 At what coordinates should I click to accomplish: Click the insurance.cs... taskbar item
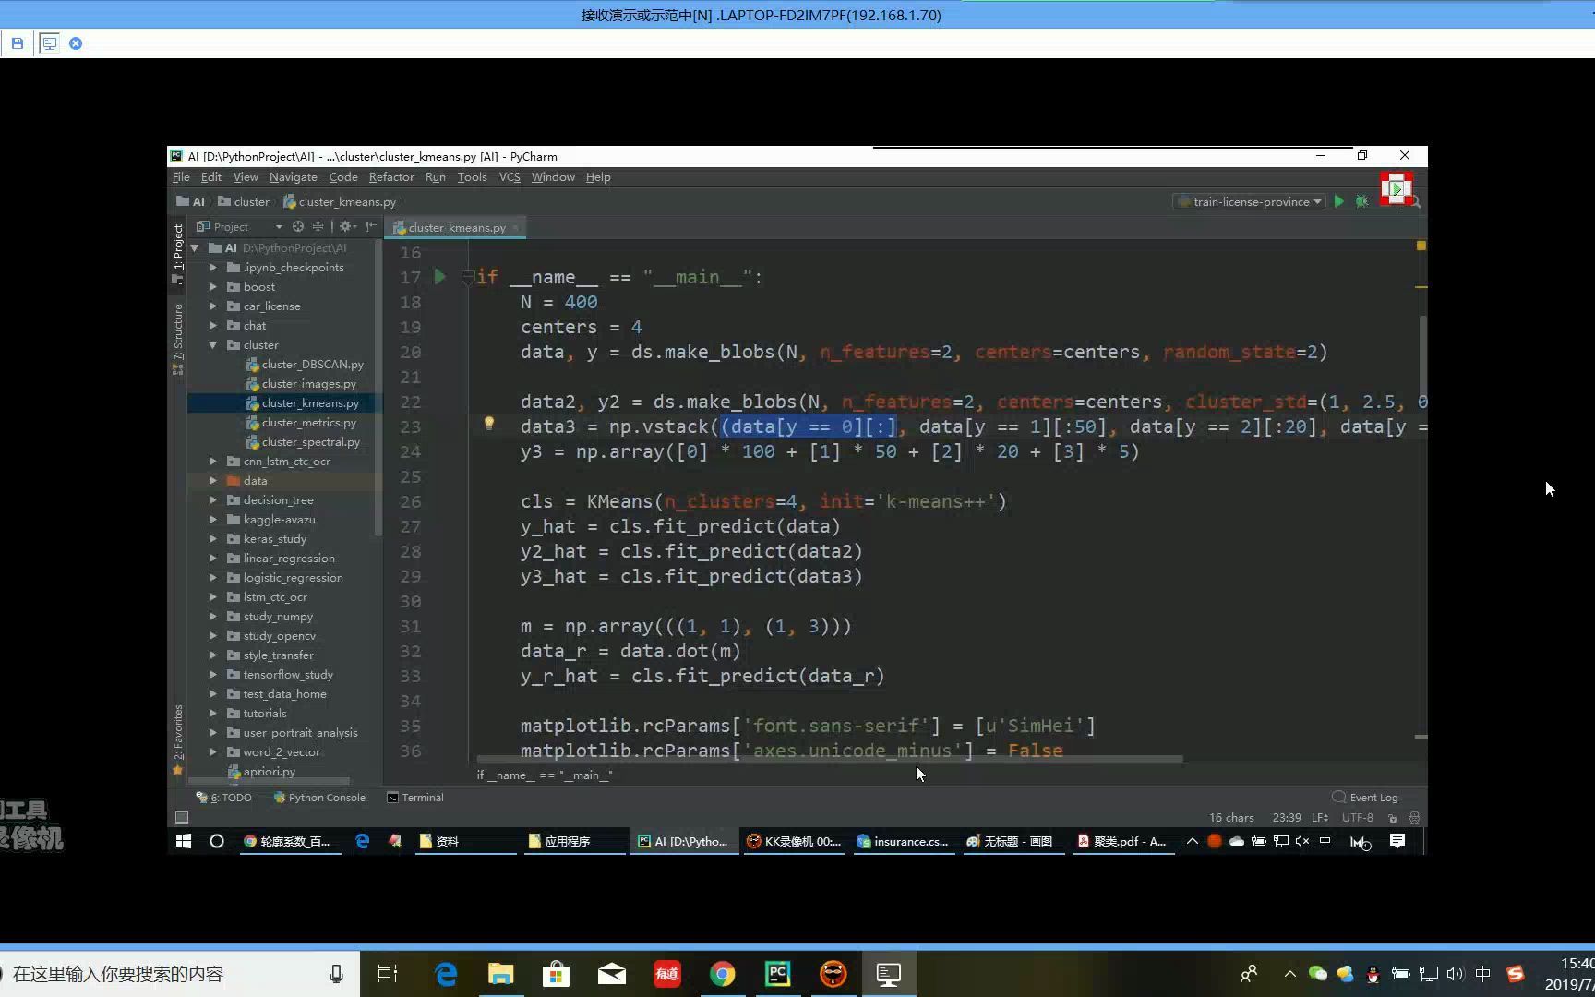[x=903, y=841]
